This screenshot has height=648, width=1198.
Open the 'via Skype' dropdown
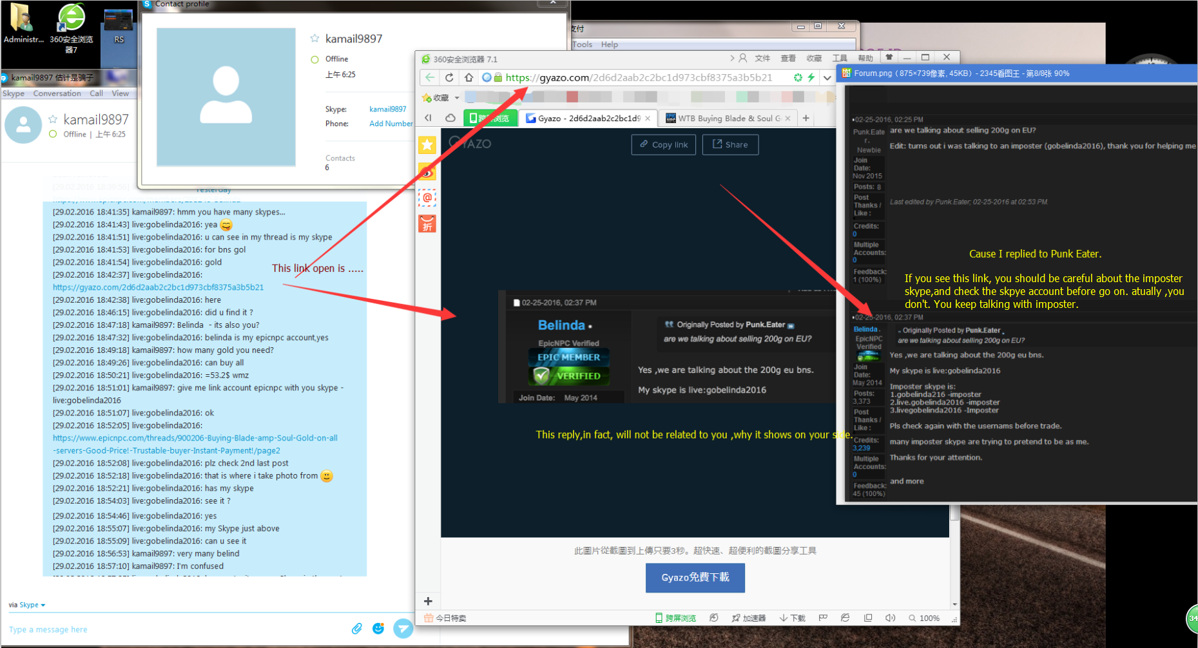[27, 605]
